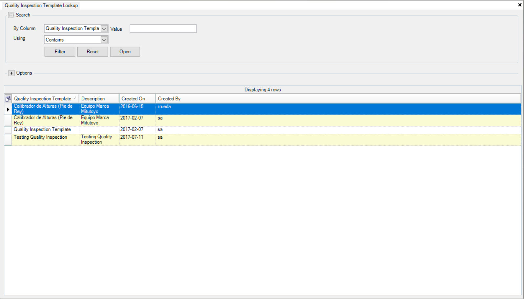Sort by Created On column header
Viewport: 524px width, 299px height.
point(137,98)
